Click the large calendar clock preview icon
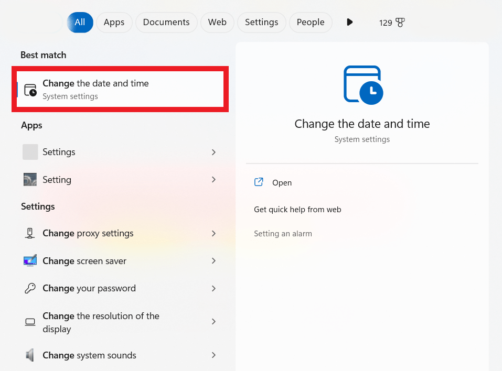The image size is (502, 371). pyautogui.click(x=363, y=85)
